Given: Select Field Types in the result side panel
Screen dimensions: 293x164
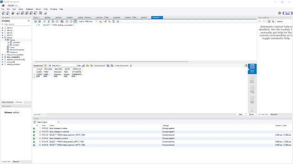Looking at the screenshot, I should click(x=252, y=89).
